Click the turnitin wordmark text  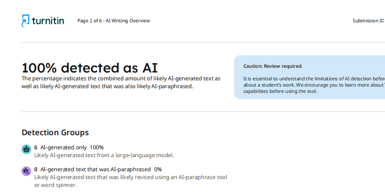(48, 21)
